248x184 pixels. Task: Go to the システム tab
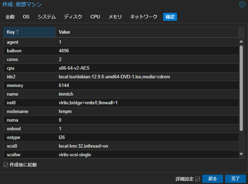tap(47, 17)
